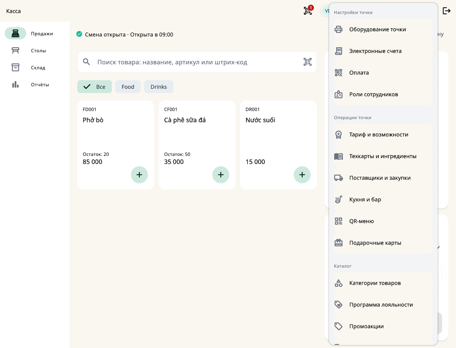Click the Отчёты bar chart icon
This screenshot has height=348, width=456.
point(15,84)
